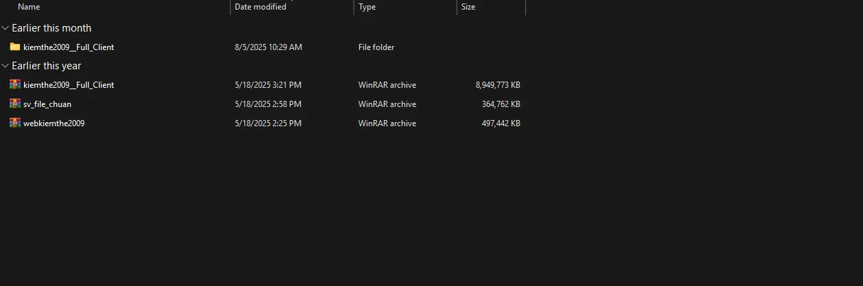Click the kiemthe2009__Full_Client folder icon

tap(15, 47)
